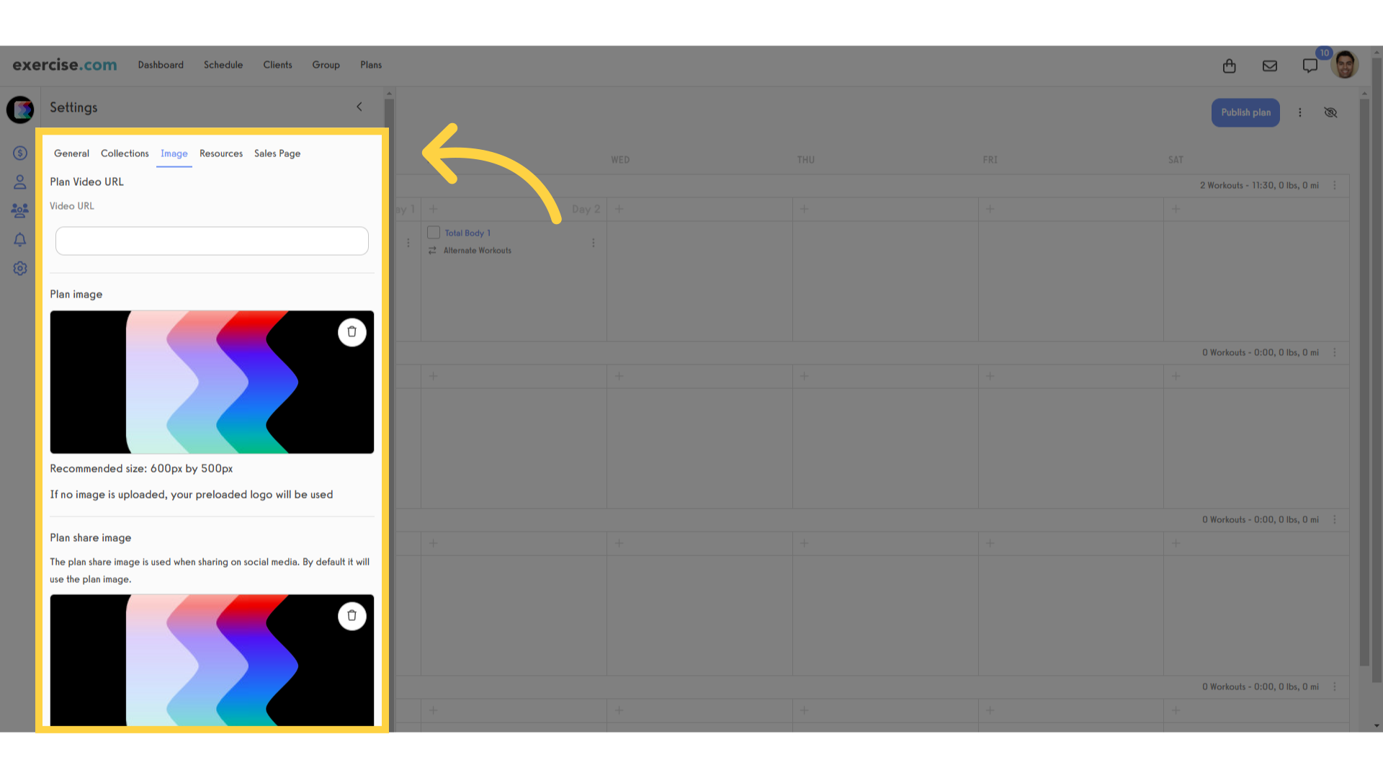The width and height of the screenshot is (1383, 778).
Task: Toggle the Total Body 1 workout checkbox
Action: (433, 233)
